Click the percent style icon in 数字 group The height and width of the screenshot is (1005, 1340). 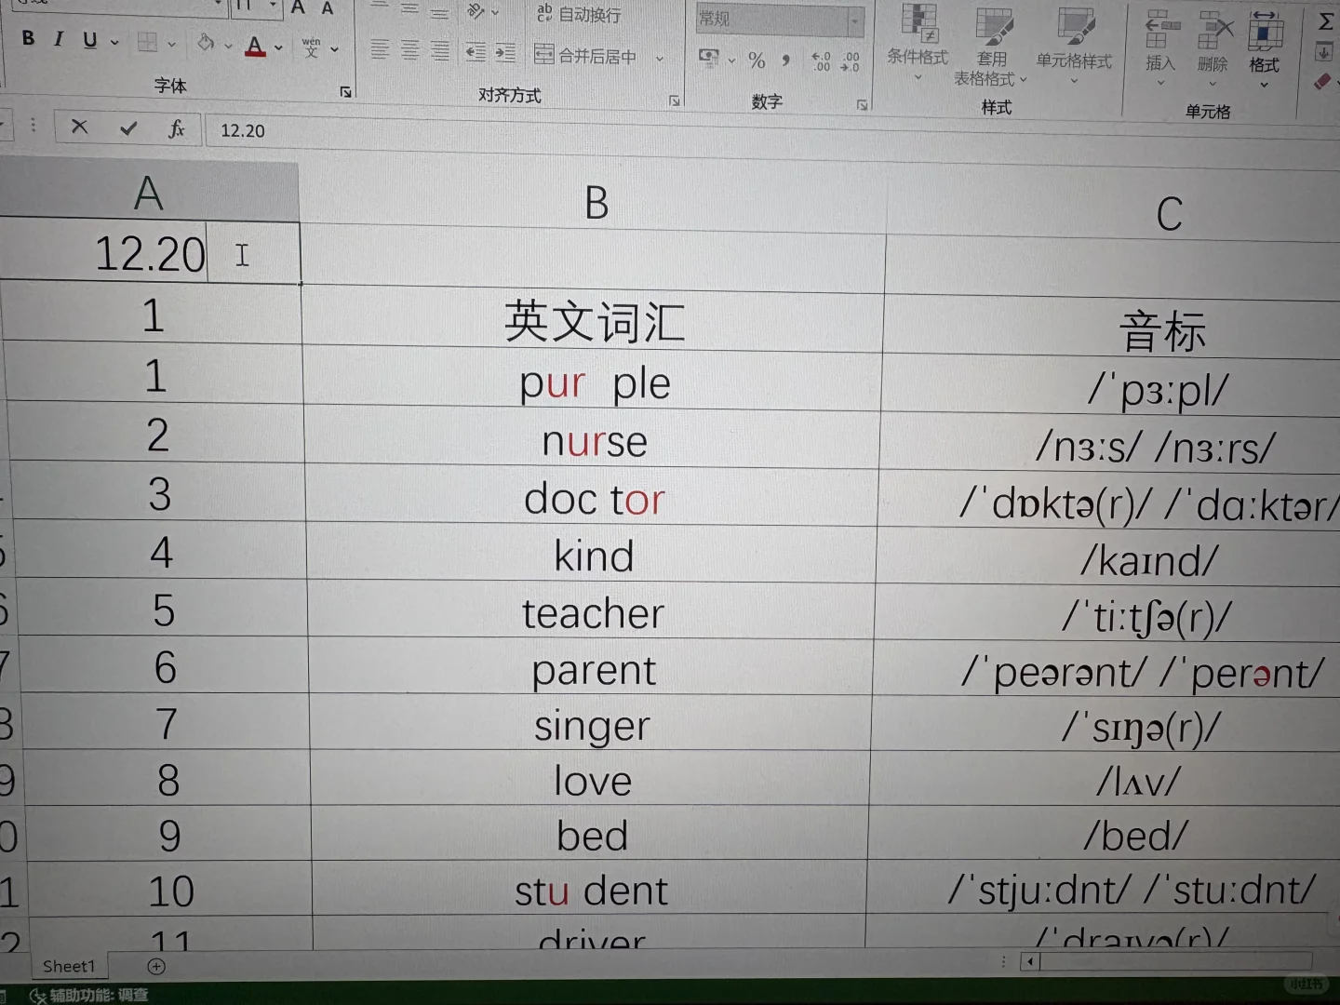click(x=757, y=60)
